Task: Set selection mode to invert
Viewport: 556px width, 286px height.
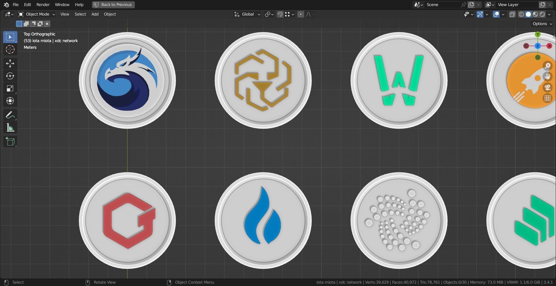Action: pos(40,24)
